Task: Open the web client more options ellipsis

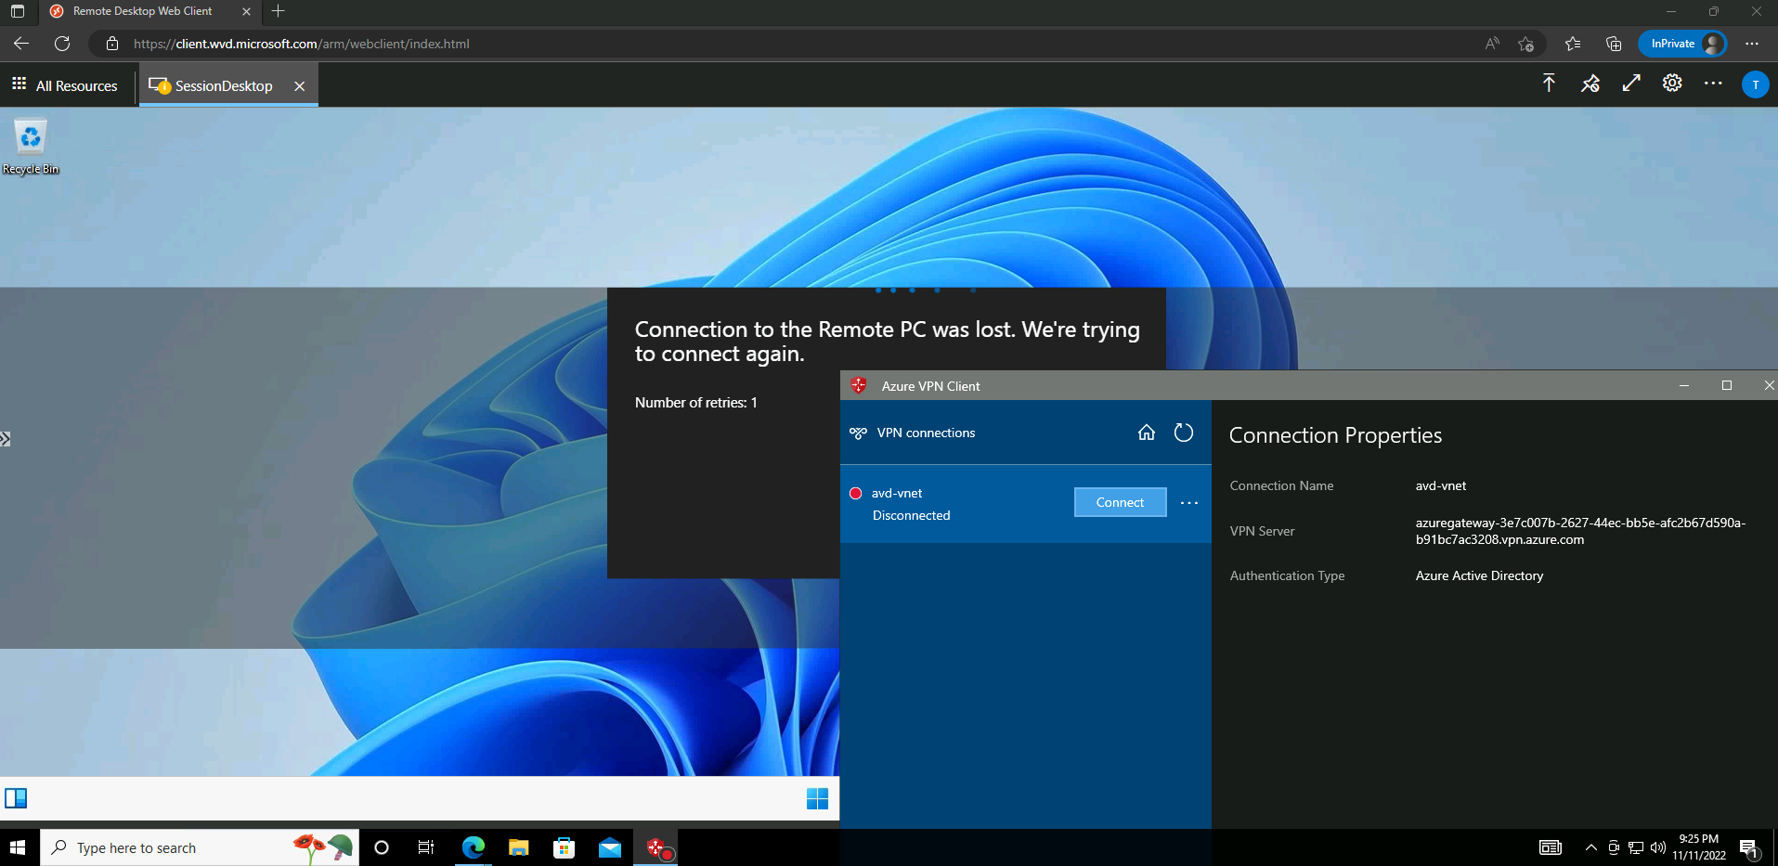Action: click(1713, 84)
